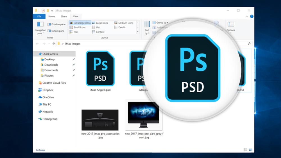
Task: Choose Content layout
Action: tap(98, 32)
